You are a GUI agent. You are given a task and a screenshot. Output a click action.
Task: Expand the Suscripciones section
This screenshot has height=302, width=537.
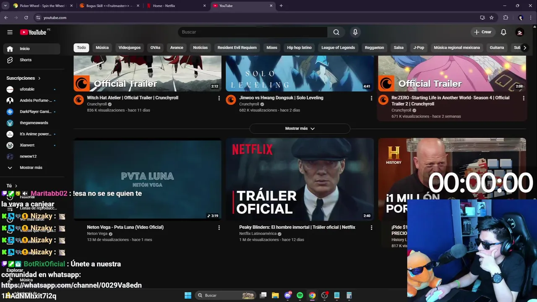pyautogui.click(x=23, y=78)
